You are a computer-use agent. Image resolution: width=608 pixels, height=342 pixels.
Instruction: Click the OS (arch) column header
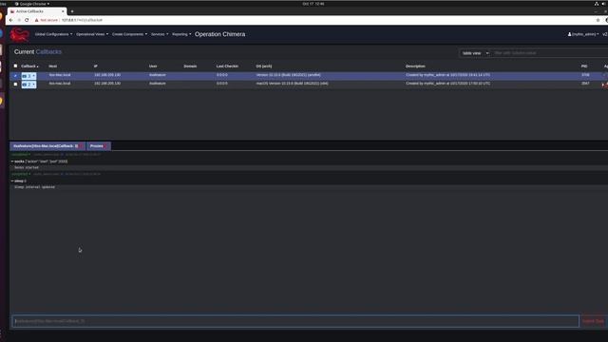(264, 66)
